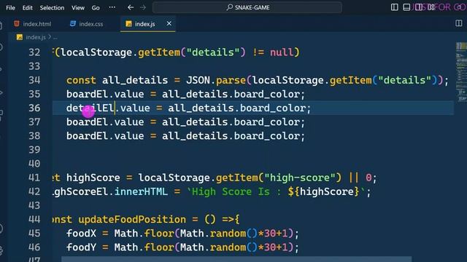Viewport: 467px width, 262px height.
Task: Click 'random' on line 45
Action: click(228, 234)
